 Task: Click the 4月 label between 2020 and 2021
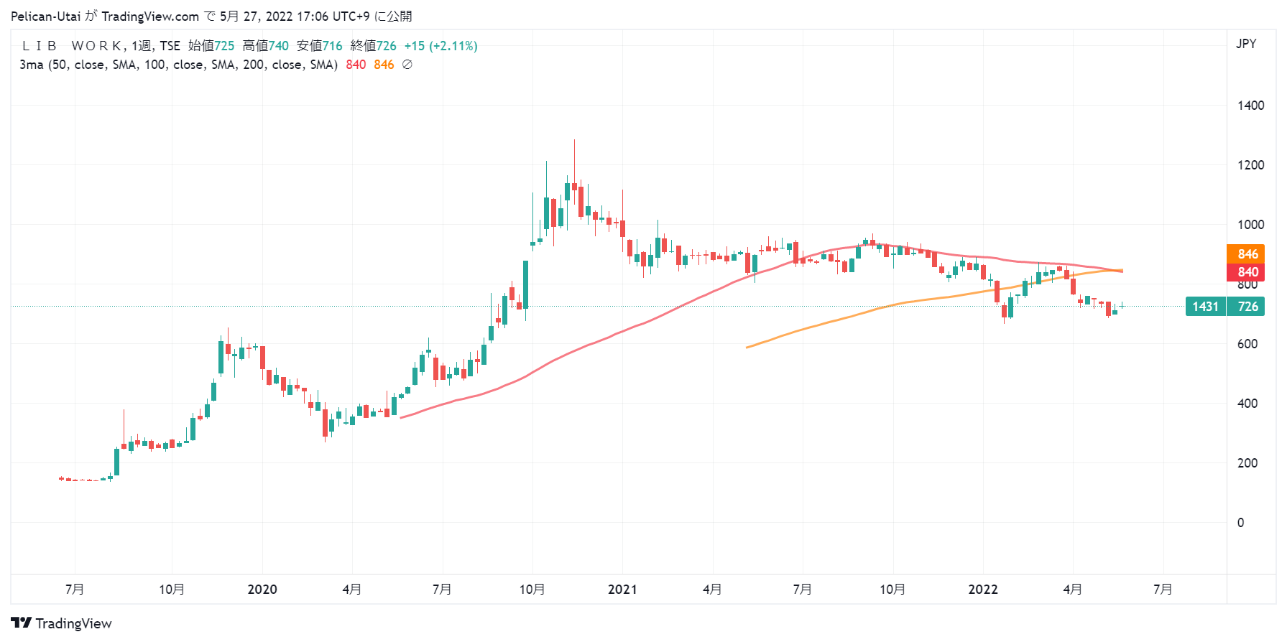(x=352, y=590)
